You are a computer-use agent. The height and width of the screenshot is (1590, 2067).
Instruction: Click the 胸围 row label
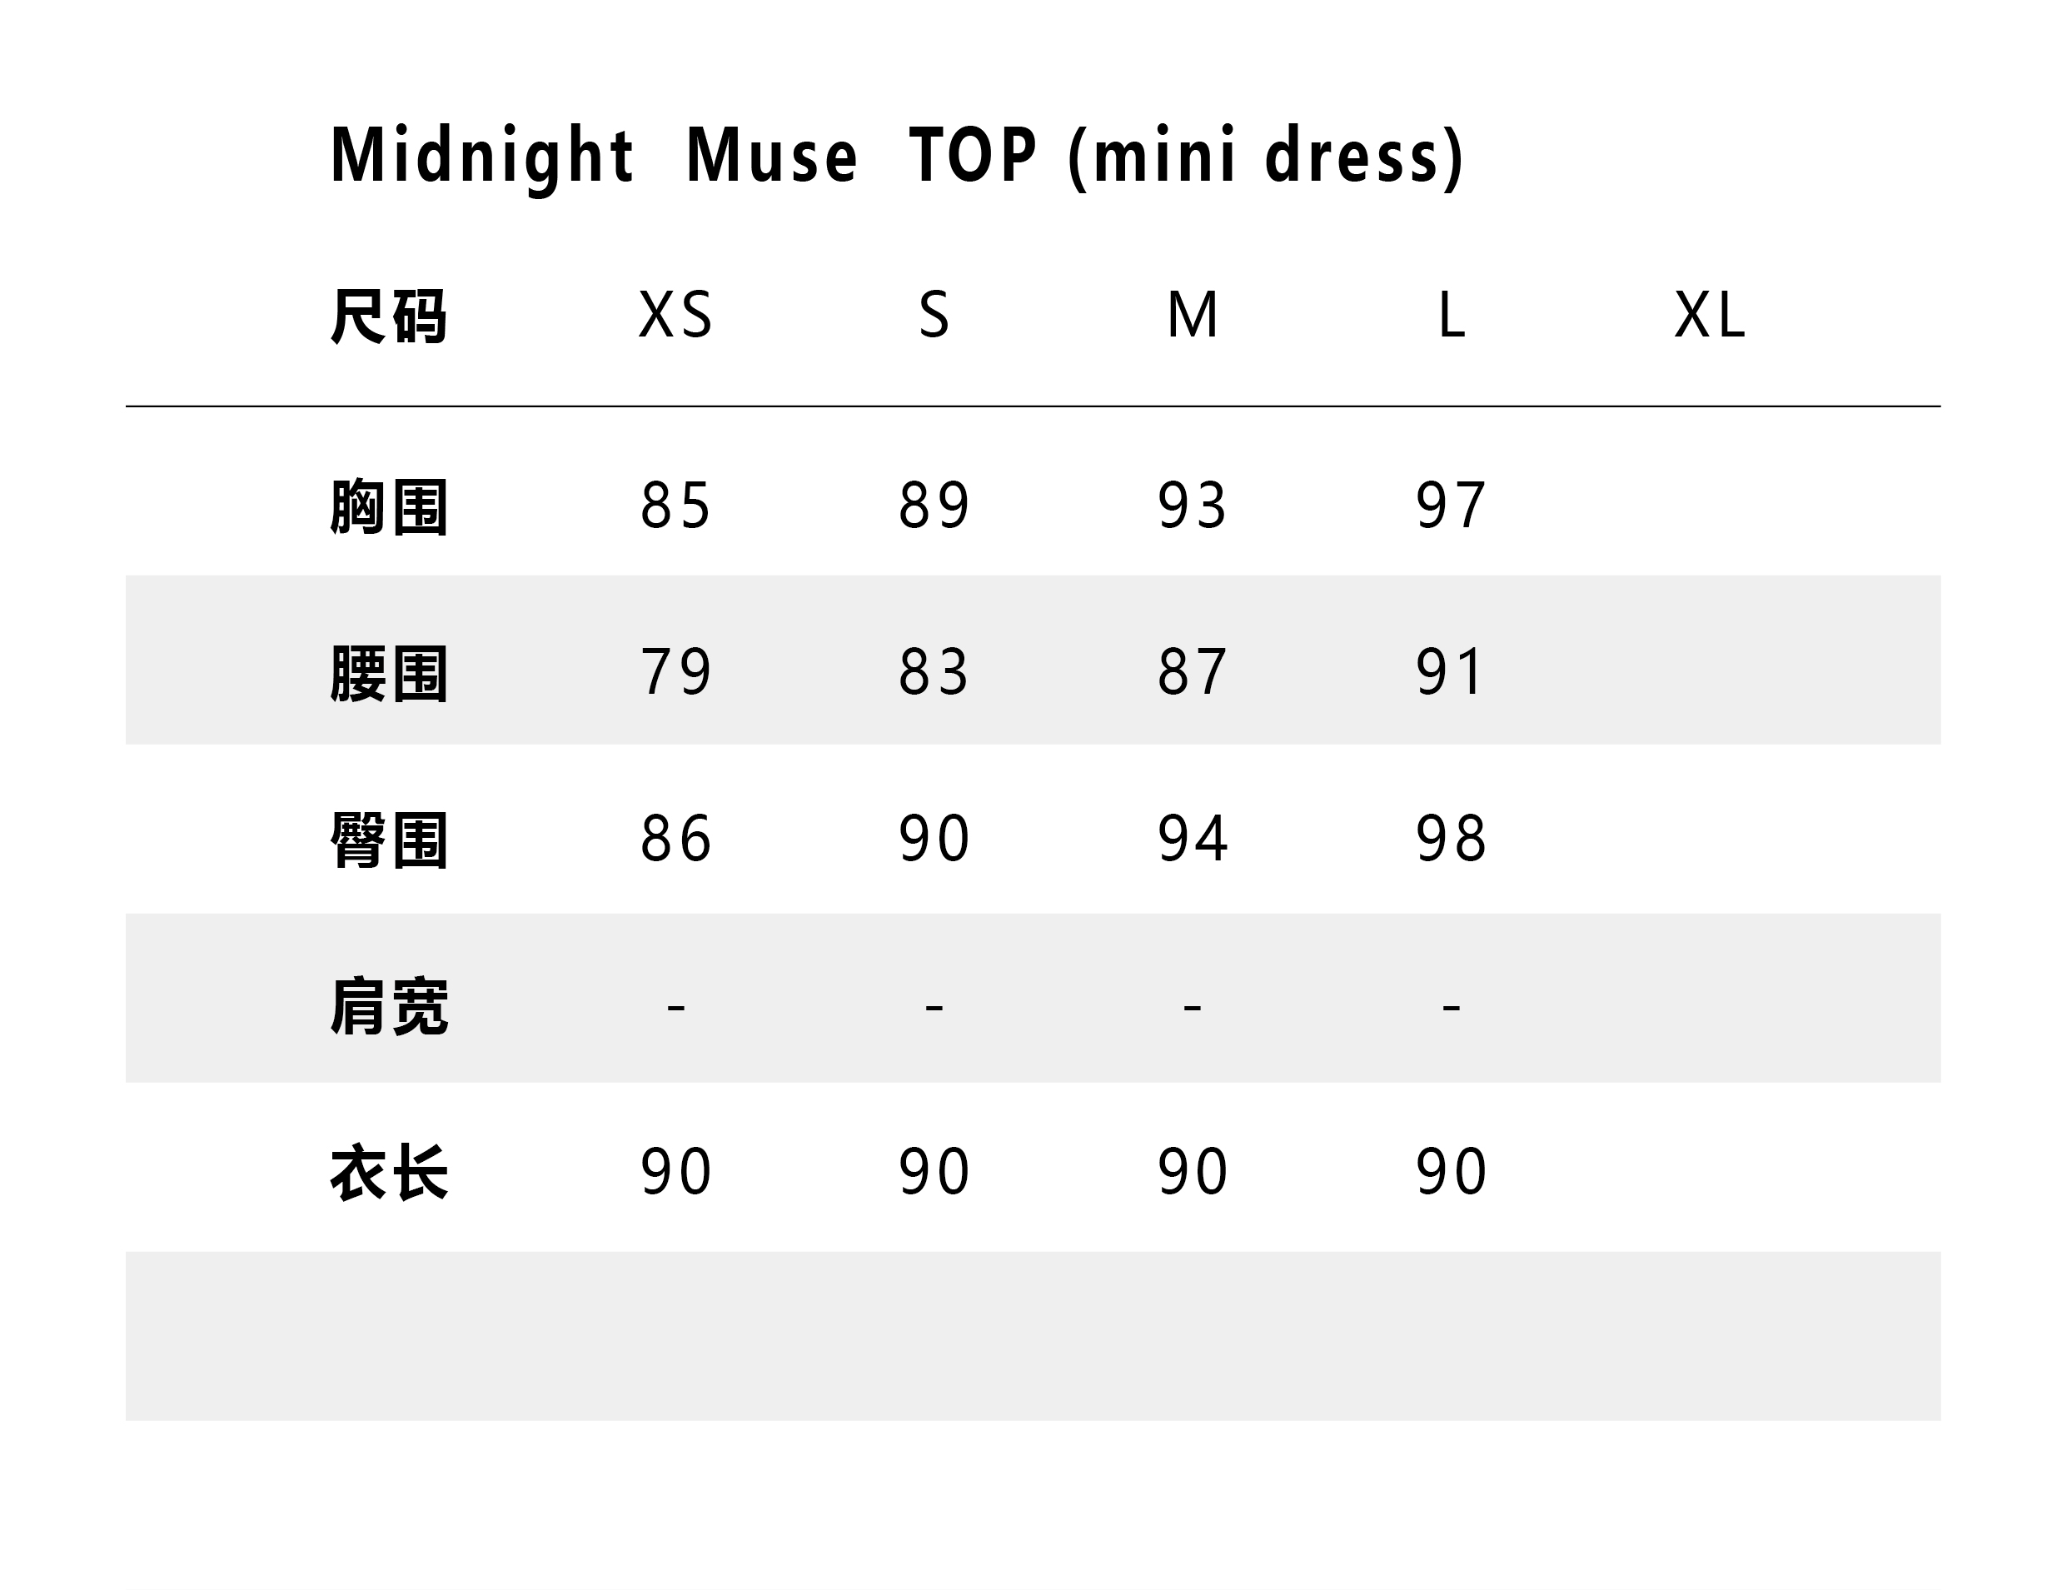coord(388,507)
